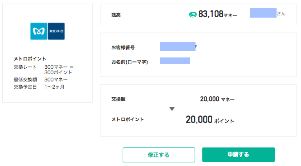Click the 交換予定日 1〜2ヶ月 line
This screenshot has height=166, width=301.
click(x=39, y=87)
